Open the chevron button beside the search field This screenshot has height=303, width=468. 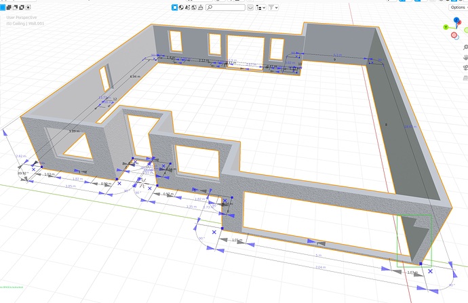250,7
